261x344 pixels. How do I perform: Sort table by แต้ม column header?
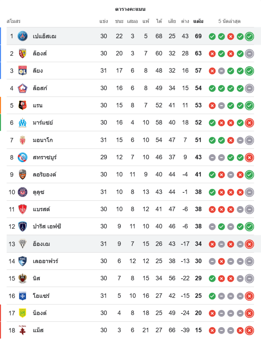pyautogui.click(x=198, y=21)
